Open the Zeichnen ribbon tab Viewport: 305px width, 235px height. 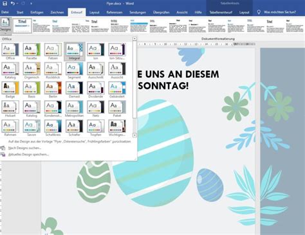[x=57, y=12]
